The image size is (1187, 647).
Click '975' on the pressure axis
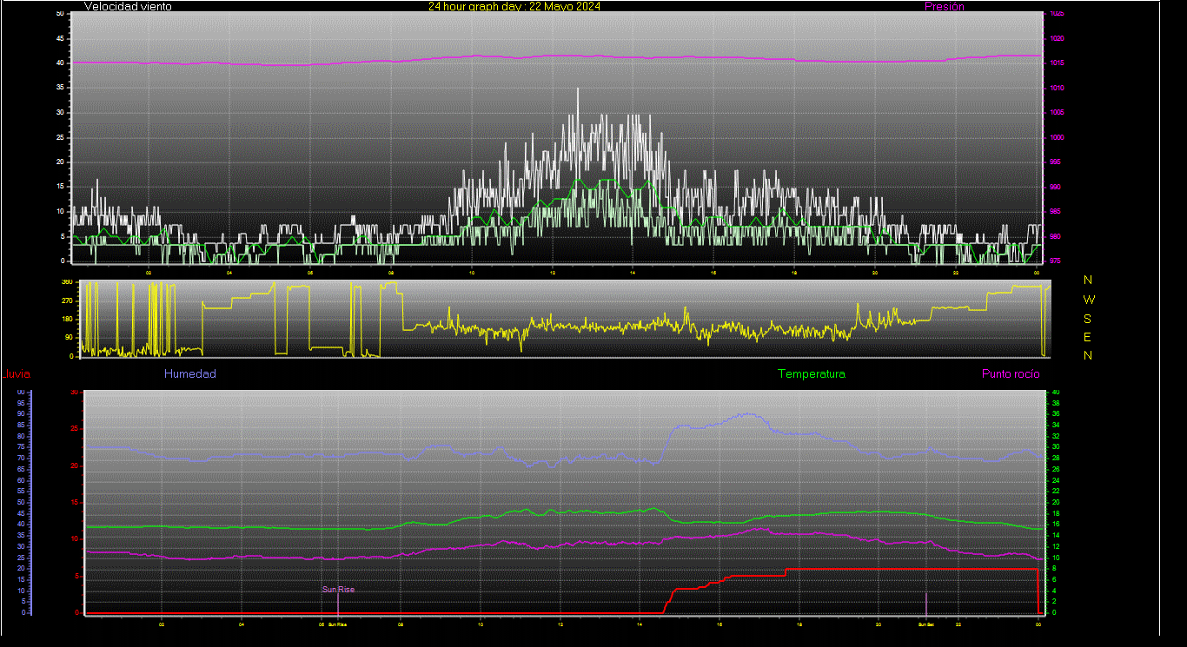pos(1057,261)
